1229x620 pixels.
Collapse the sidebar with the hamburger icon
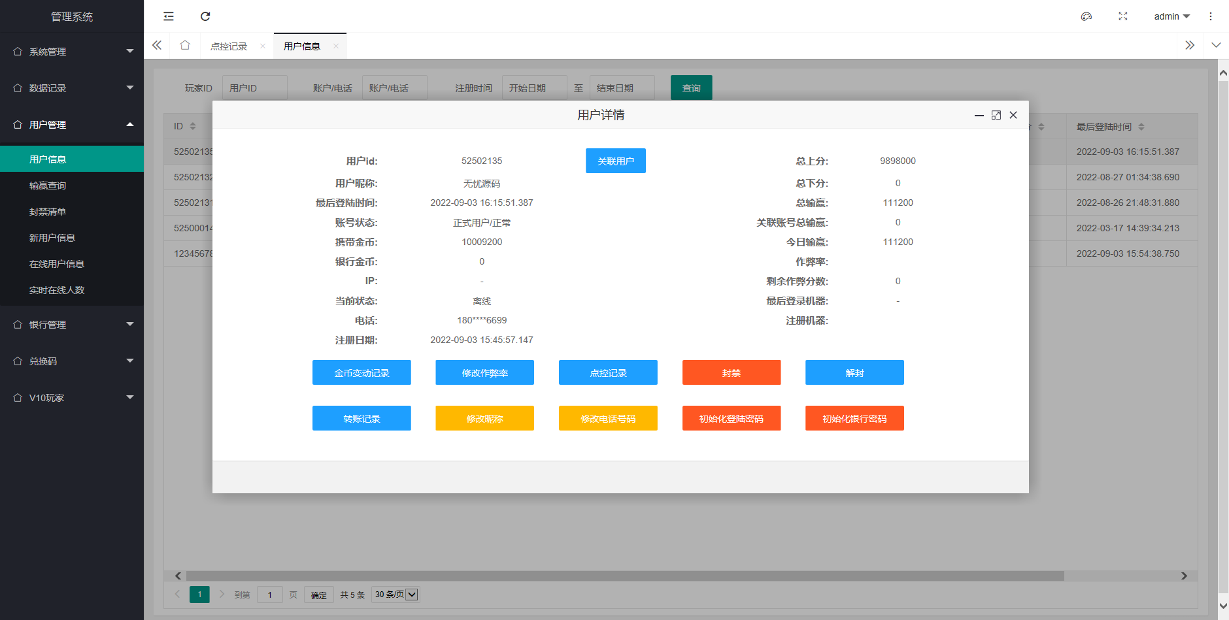[x=169, y=16]
